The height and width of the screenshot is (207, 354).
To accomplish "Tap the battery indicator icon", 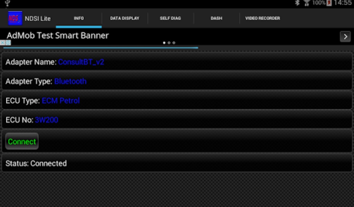I will click(x=329, y=3).
